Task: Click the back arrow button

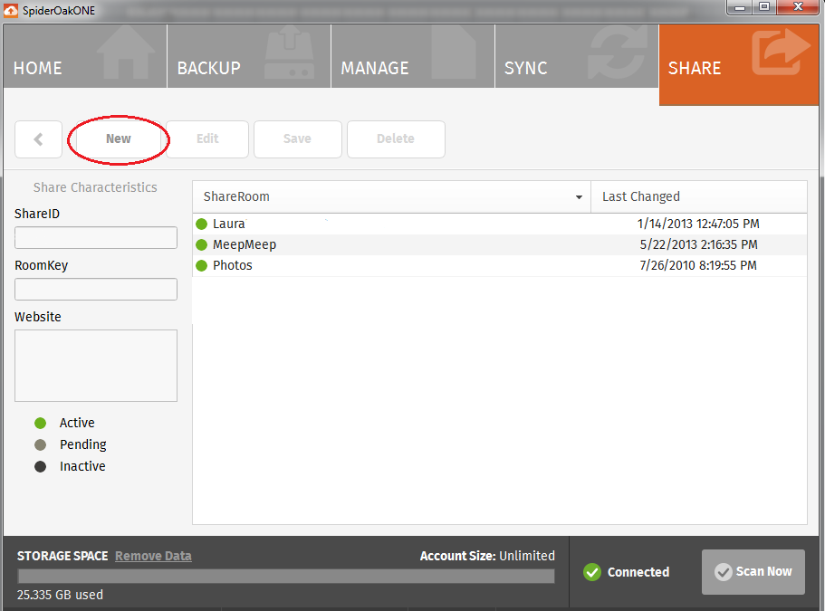Action: (x=38, y=139)
